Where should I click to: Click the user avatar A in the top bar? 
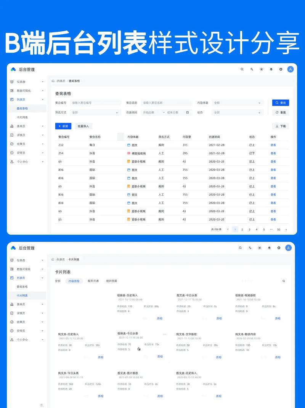click(290, 69)
